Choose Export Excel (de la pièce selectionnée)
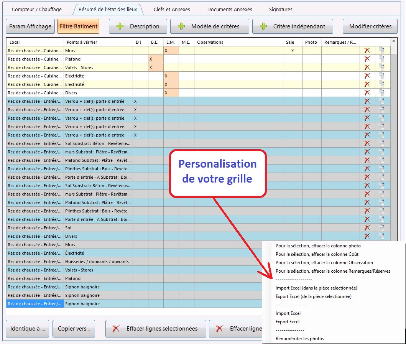This screenshot has height=344, width=406. pyautogui.click(x=313, y=296)
